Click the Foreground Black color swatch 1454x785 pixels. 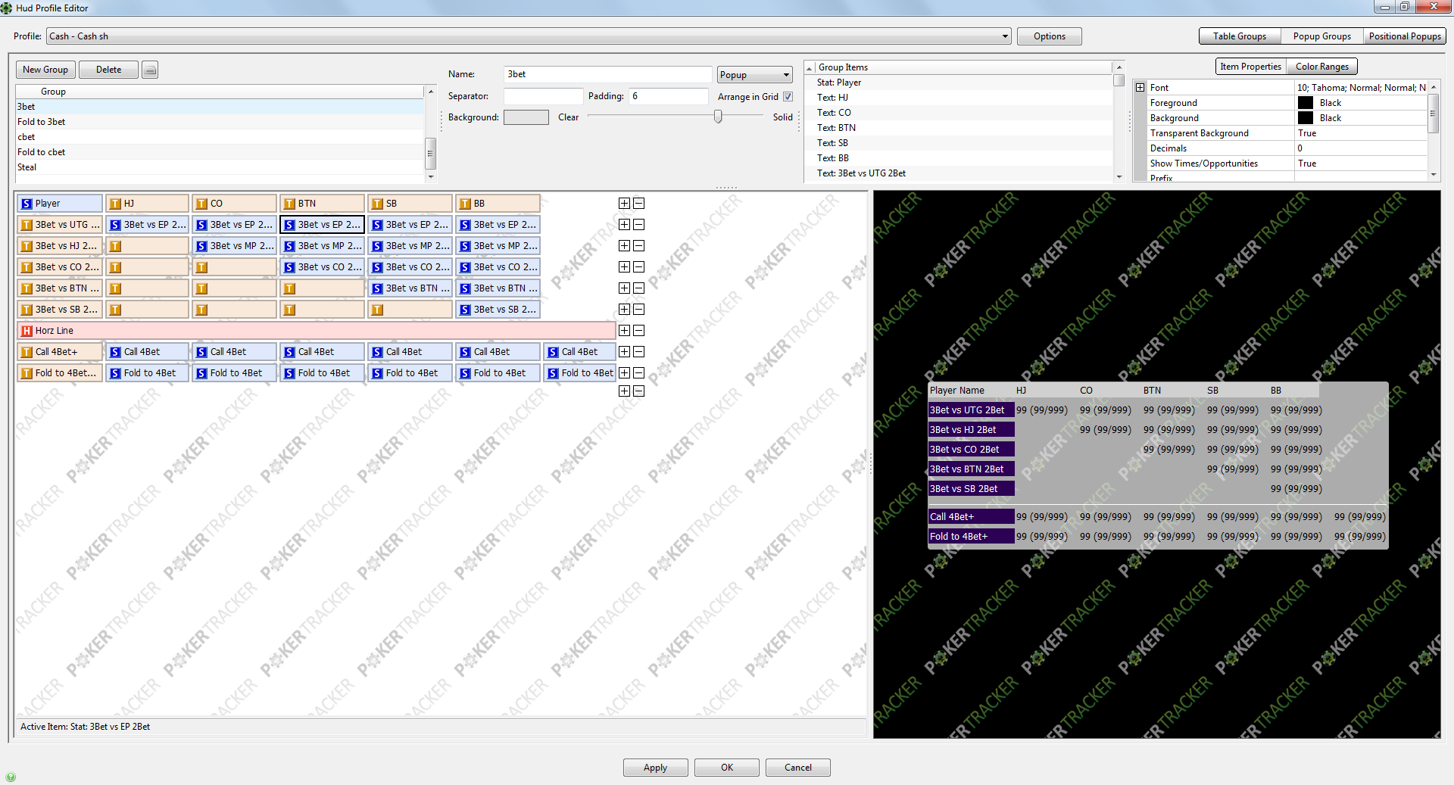1306,103
